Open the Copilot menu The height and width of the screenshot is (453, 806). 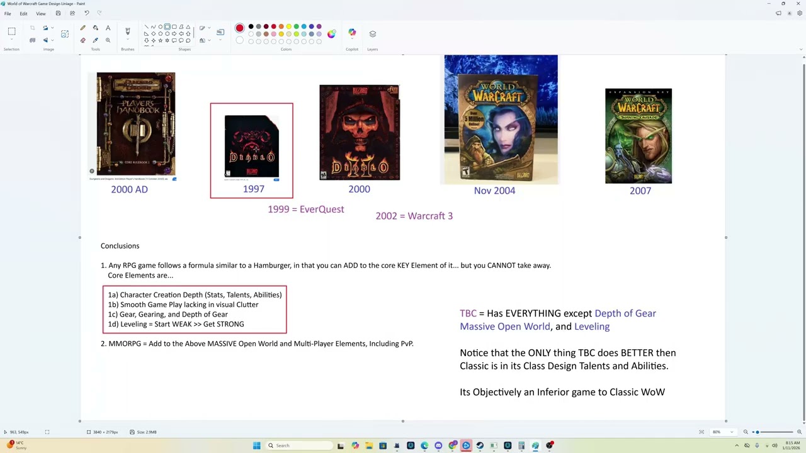[x=352, y=33]
